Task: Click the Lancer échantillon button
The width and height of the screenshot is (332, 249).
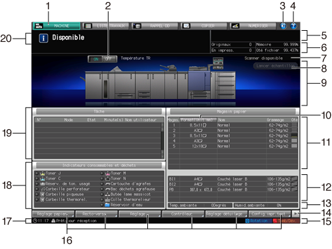Action: pos(276,66)
